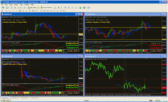The height and width of the screenshot is (102, 168).
Task: Open the Charts menu
Action: [x=16, y=5]
